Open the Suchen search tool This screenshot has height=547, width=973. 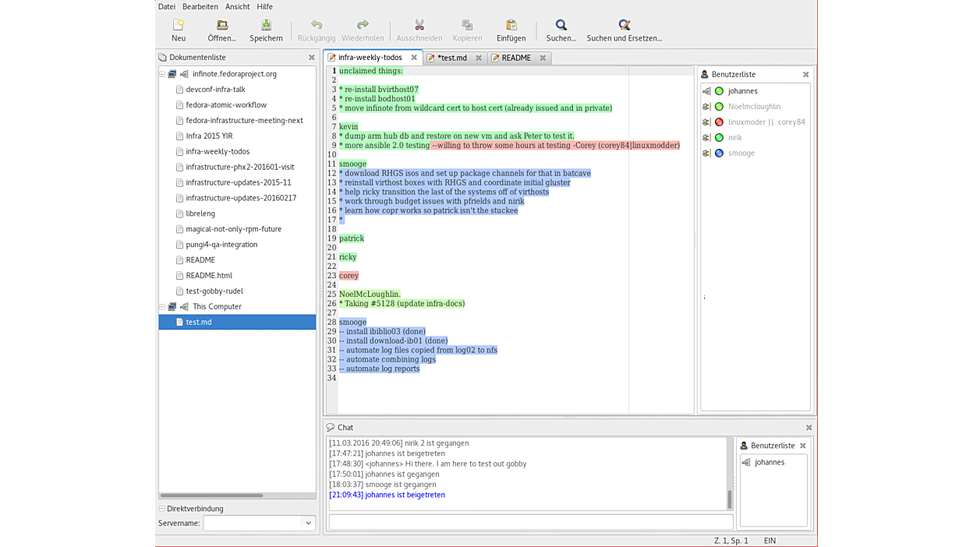[x=561, y=30]
